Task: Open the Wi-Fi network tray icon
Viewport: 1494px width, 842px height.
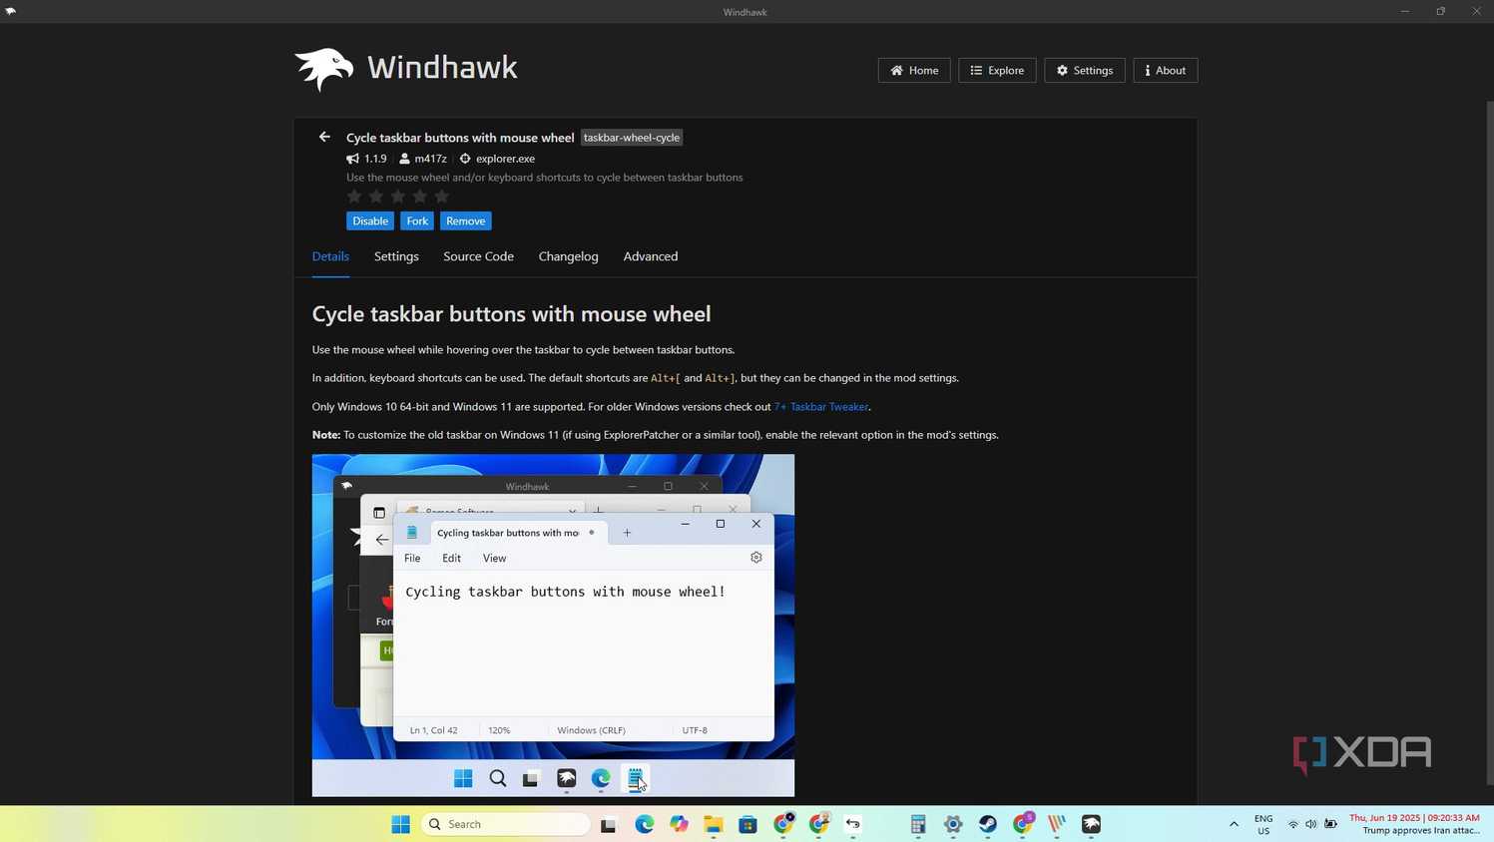Action: click(x=1293, y=824)
